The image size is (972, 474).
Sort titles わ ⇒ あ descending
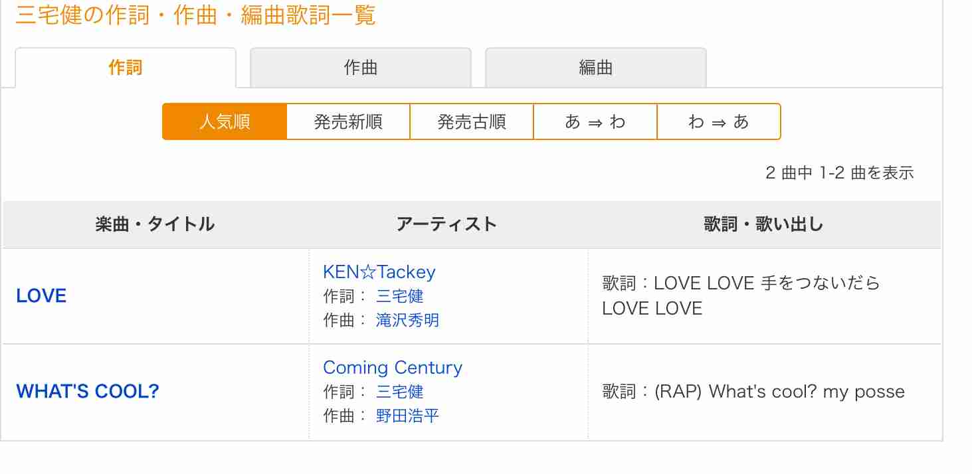tap(719, 121)
